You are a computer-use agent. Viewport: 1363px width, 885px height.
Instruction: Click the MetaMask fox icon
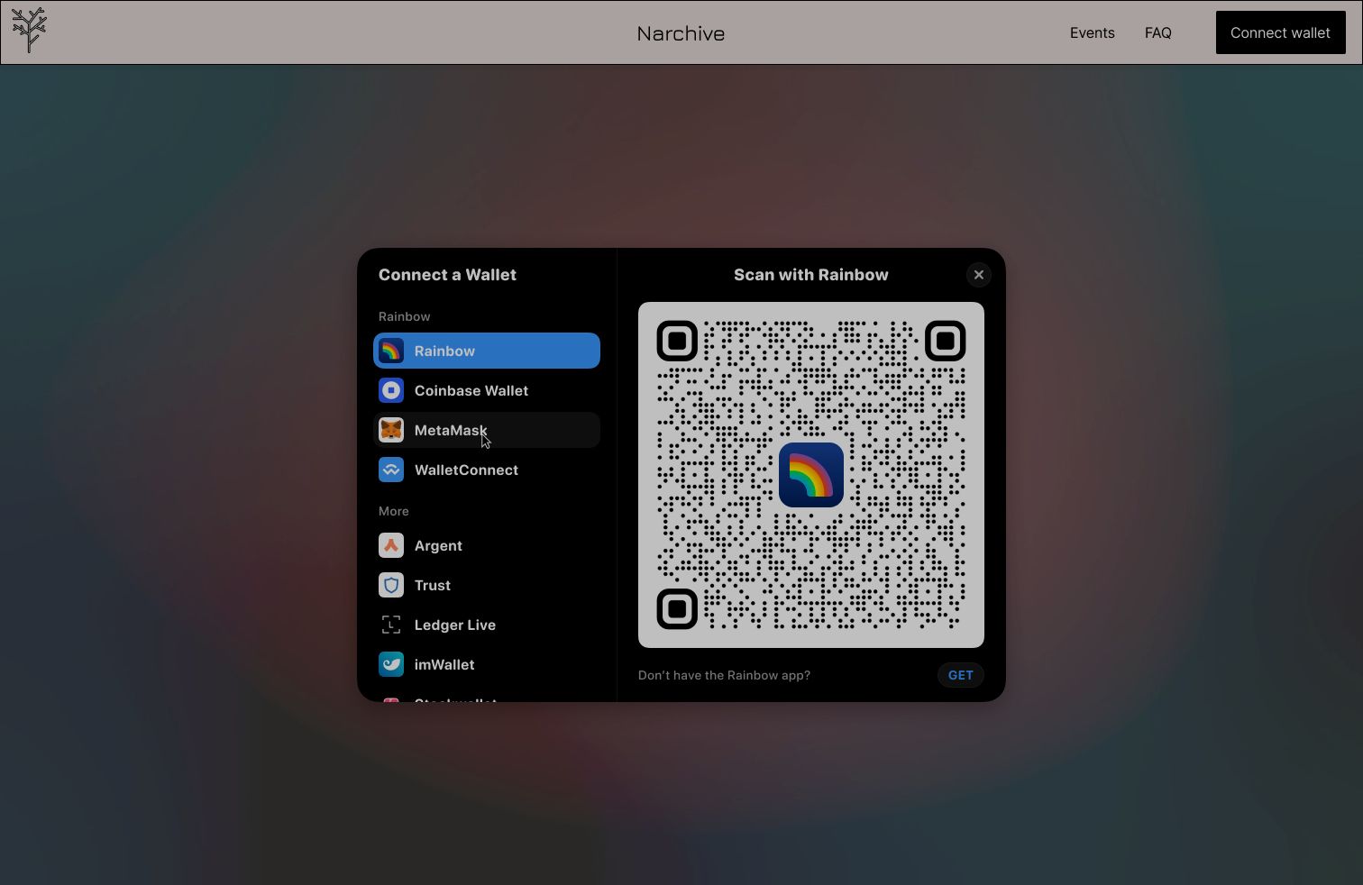click(391, 430)
